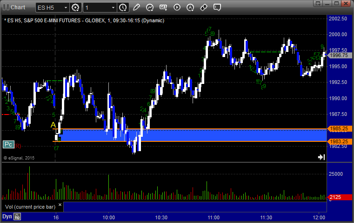Click the red 2125 volume value tag
This screenshot has width=354, height=223.
tap(340, 197)
